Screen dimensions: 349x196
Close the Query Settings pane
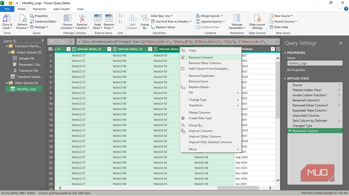click(x=341, y=43)
